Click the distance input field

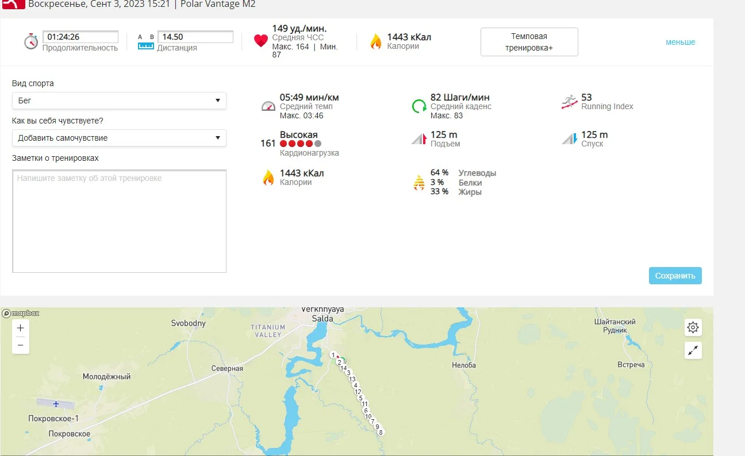coord(195,37)
